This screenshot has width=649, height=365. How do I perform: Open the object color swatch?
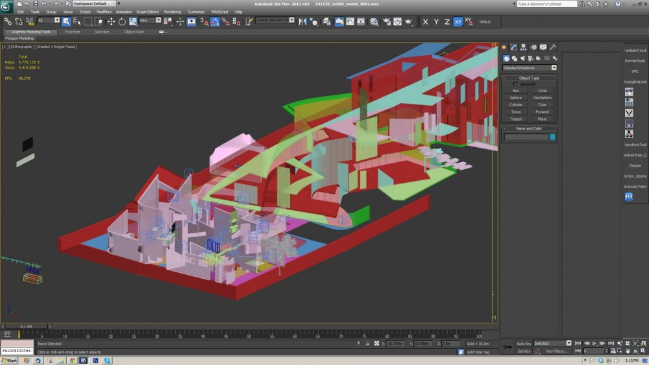click(552, 137)
